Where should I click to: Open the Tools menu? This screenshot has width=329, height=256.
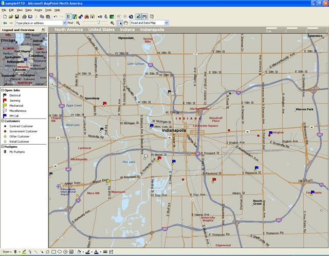48,10
